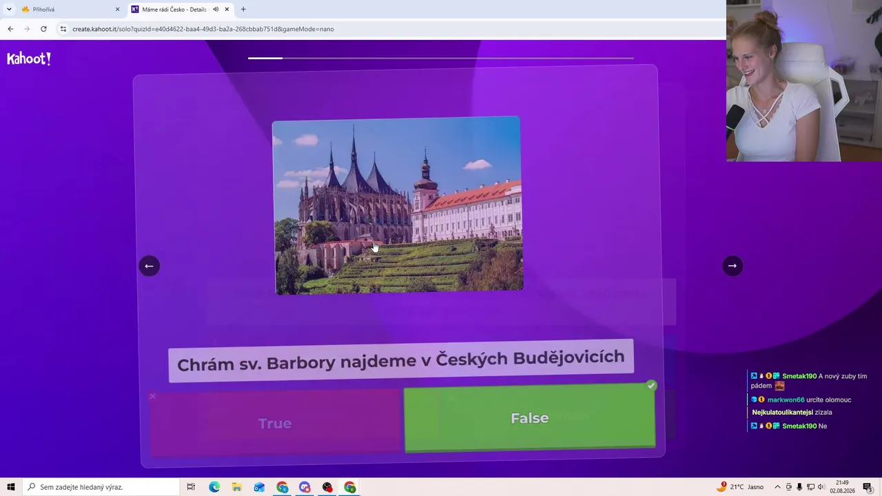Focus the browser address bar URL
Screen dimensions: 882x496
pyautogui.click(x=203, y=29)
